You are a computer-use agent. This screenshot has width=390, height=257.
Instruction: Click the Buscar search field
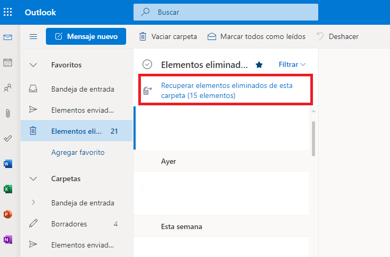225,12
